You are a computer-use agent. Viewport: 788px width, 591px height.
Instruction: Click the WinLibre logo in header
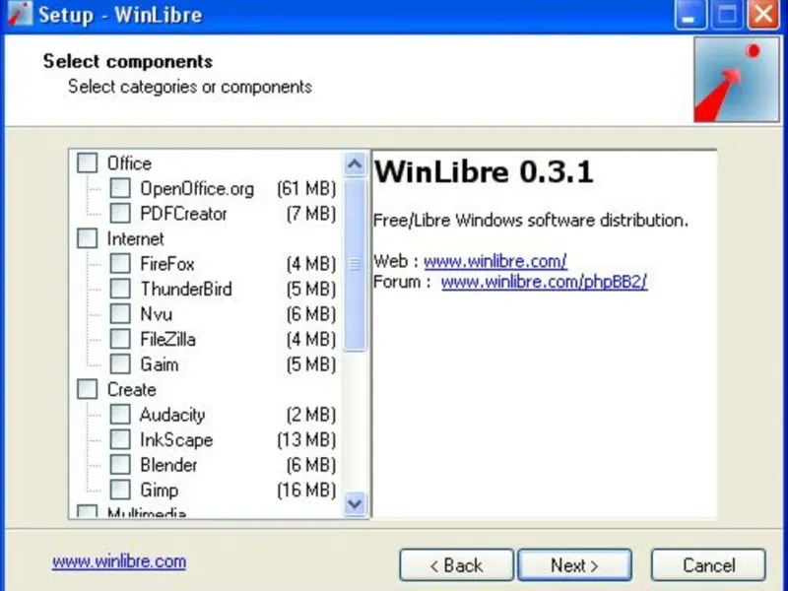737,80
